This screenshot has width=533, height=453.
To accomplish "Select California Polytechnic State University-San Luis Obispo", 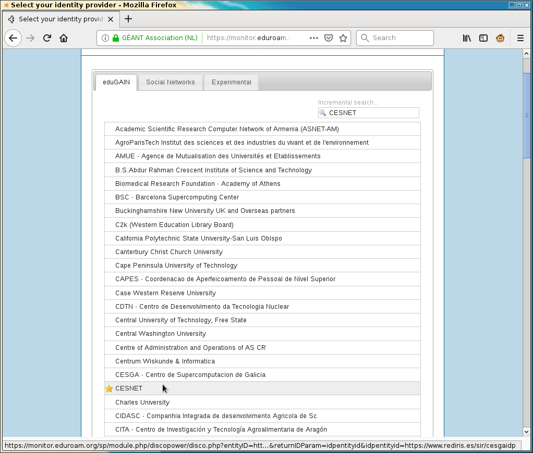I will [x=262, y=238].
